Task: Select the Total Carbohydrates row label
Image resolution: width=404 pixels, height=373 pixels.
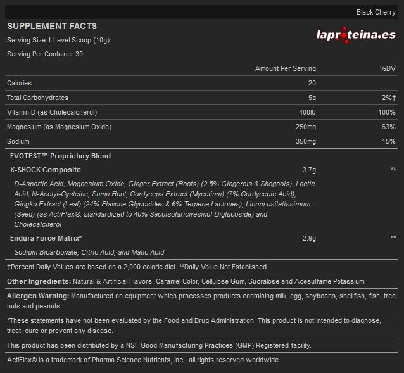Action: (x=37, y=98)
